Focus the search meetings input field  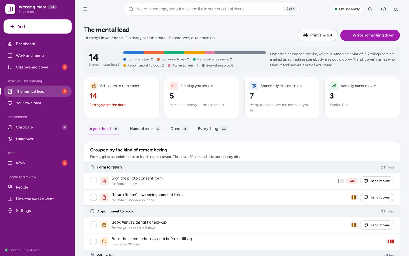(212, 9)
